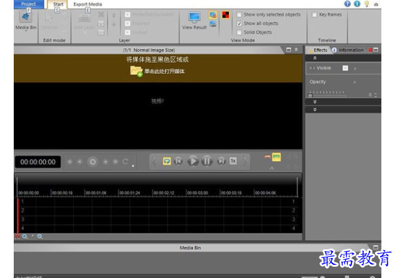Collapse the ribbon with the top-right arrow

376,4
